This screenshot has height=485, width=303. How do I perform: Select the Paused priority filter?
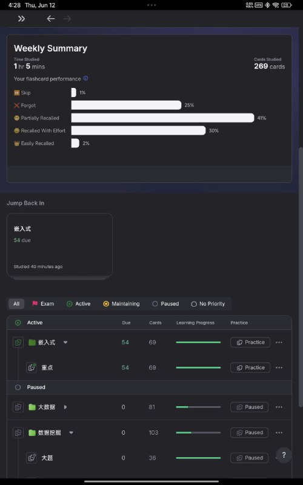tap(165, 304)
